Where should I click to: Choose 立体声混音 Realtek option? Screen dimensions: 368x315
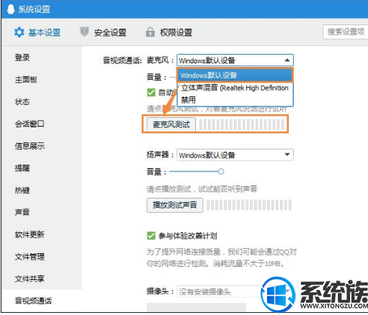click(235, 88)
